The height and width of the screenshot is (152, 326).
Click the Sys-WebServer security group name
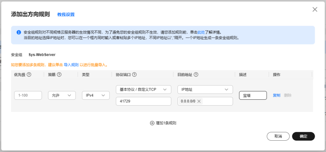pos(42,55)
